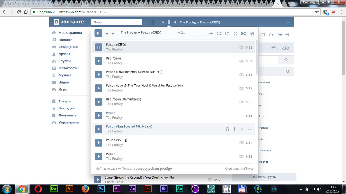
Task: Click the cloud upload audio icon
Action: [286, 48]
